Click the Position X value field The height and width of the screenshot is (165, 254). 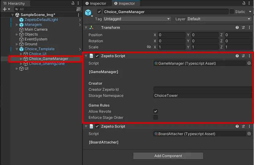coord(172,35)
